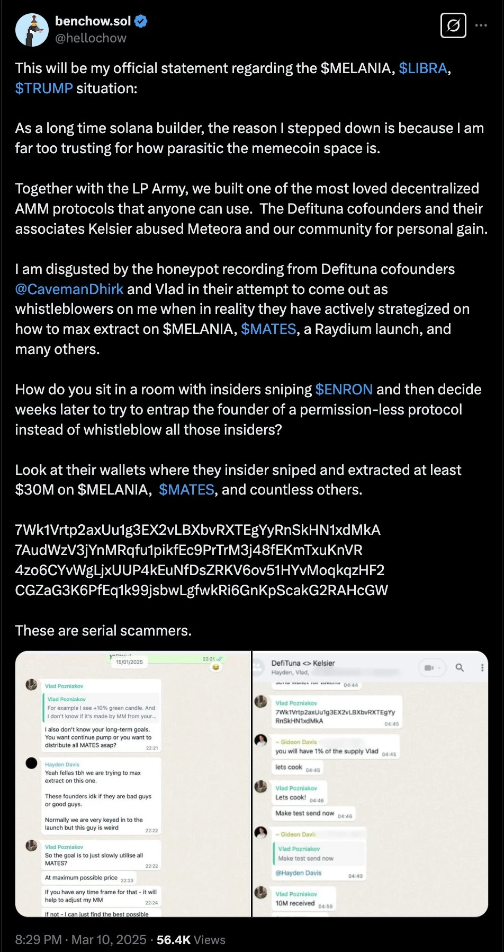
Task: Click the @hellochow handle
Action: coord(91,38)
